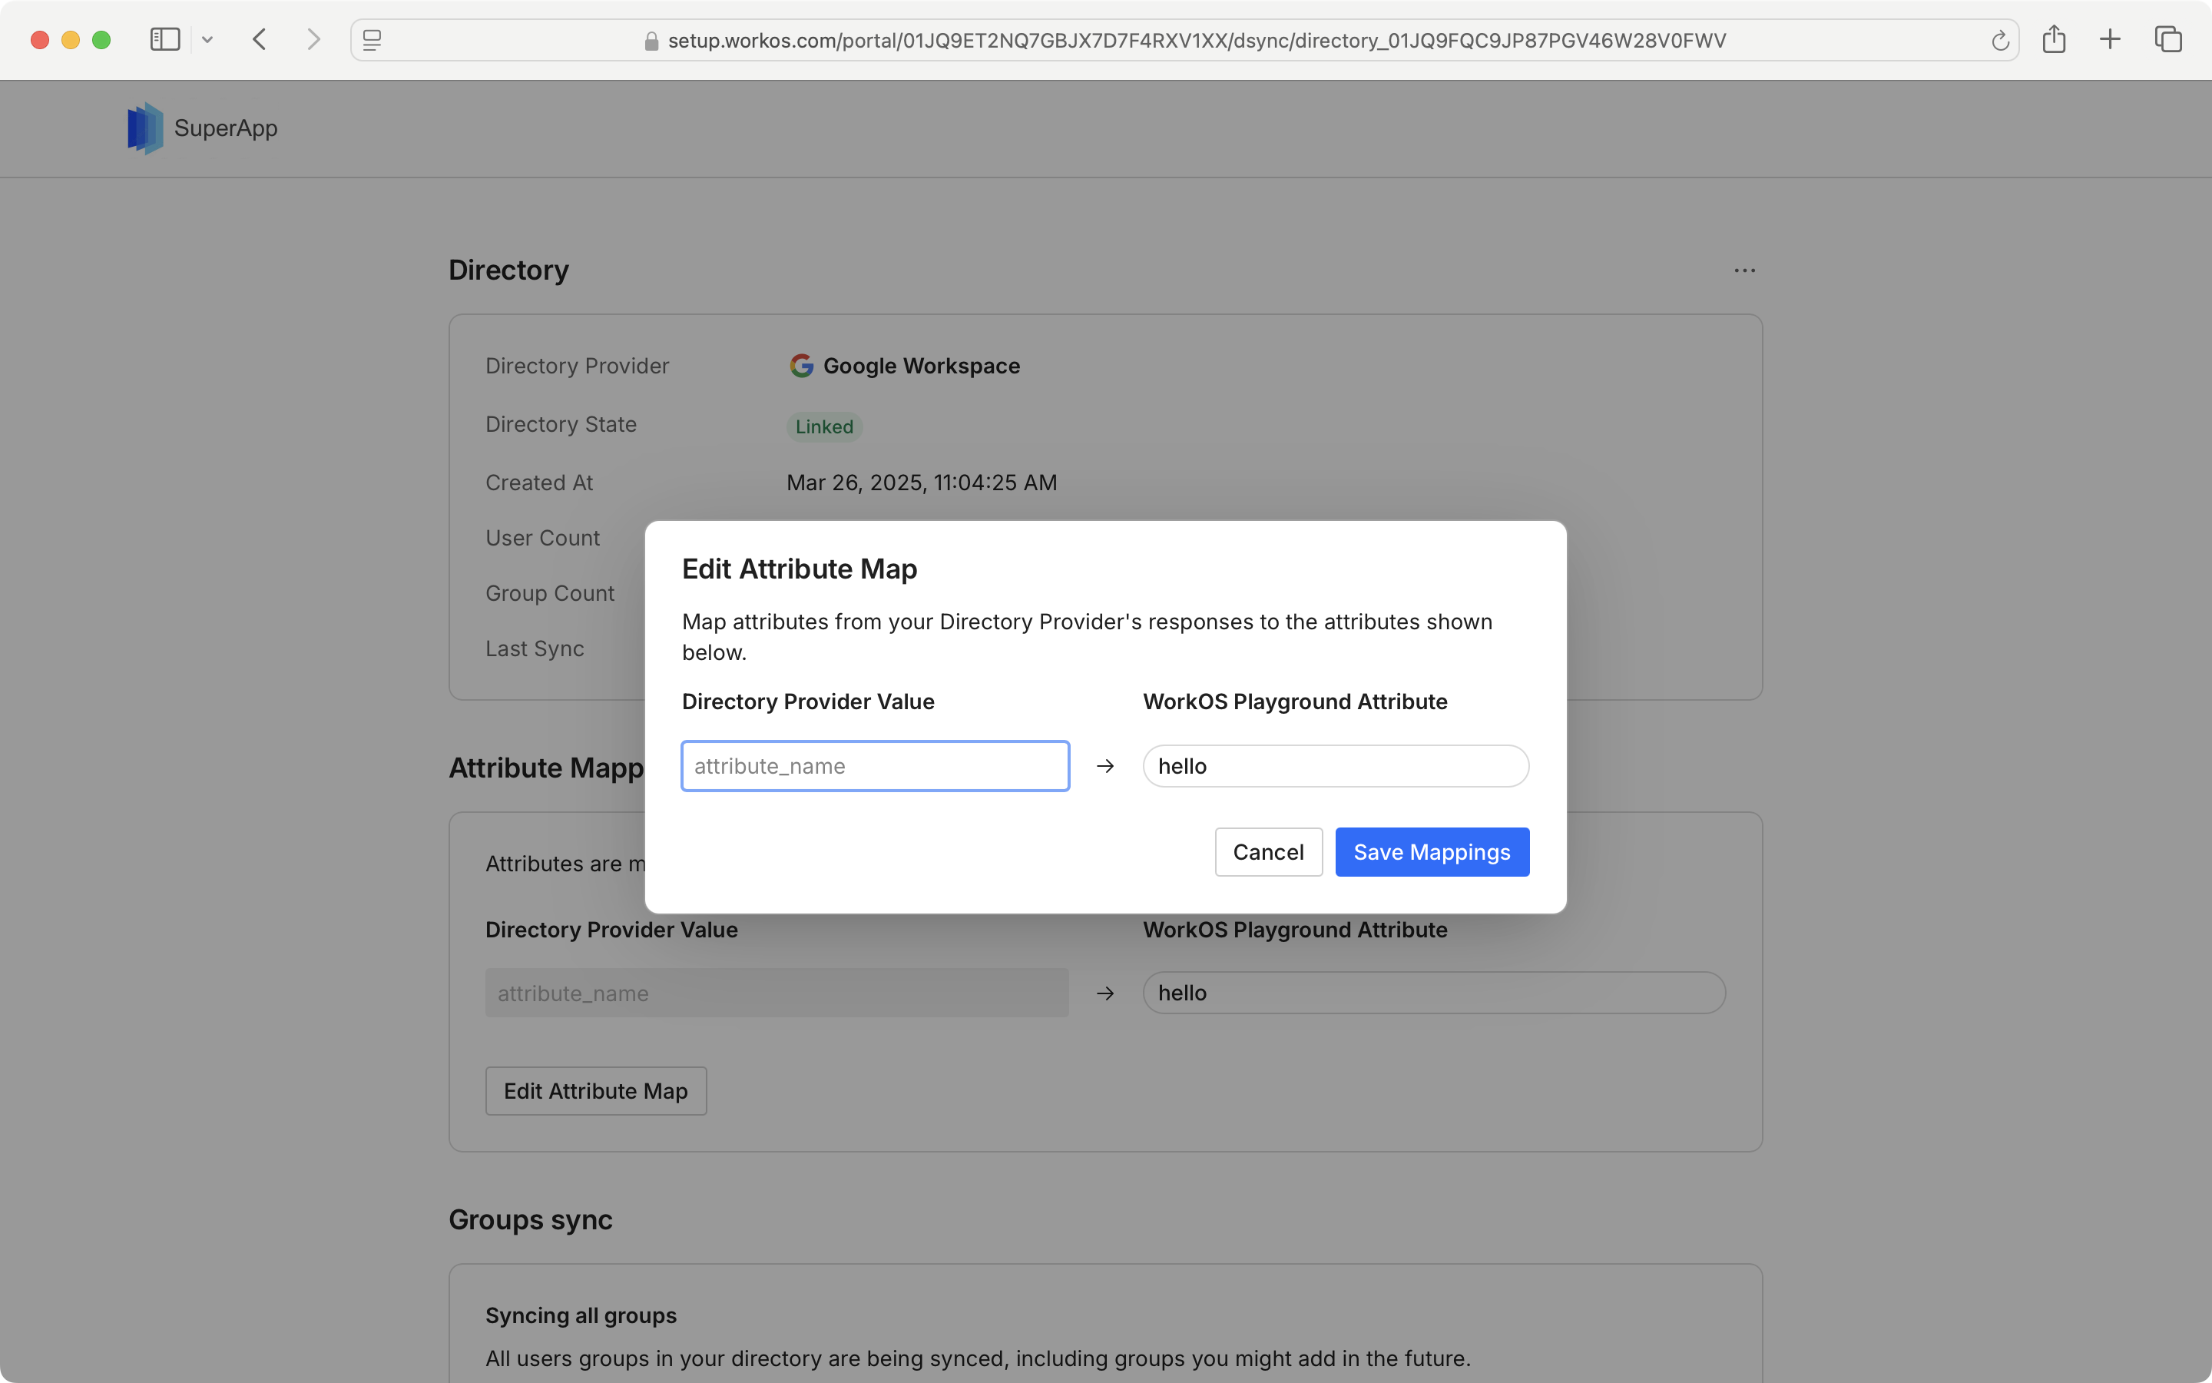Open the page reader menu icon
This screenshot has width=2212, height=1383.
point(372,40)
